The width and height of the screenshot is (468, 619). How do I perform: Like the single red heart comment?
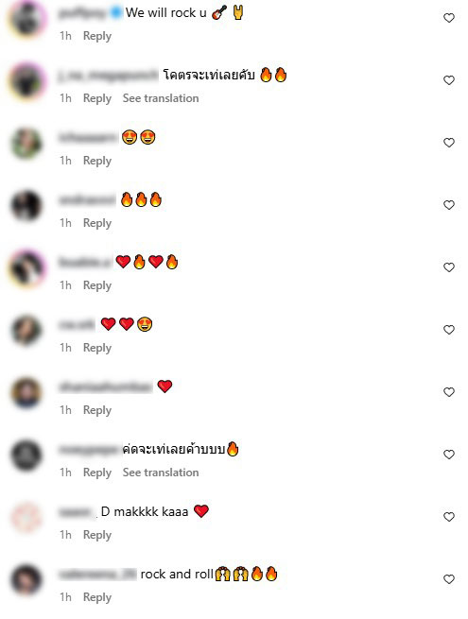pos(449,392)
